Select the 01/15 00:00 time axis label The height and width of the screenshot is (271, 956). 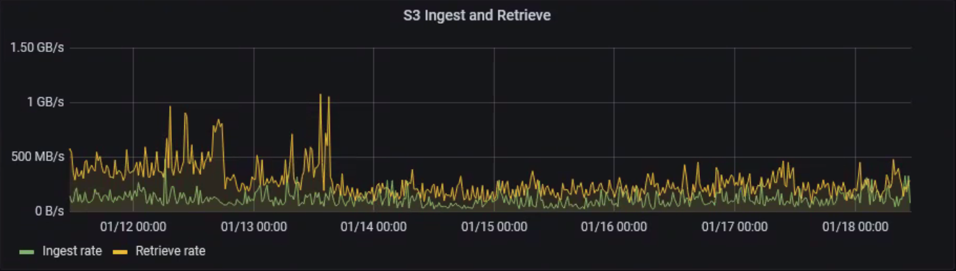pyautogui.click(x=494, y=227)
